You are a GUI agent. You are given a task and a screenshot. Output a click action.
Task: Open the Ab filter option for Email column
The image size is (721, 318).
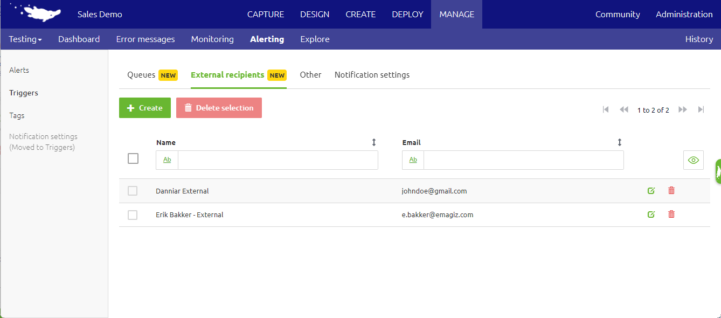coord(412,160)
